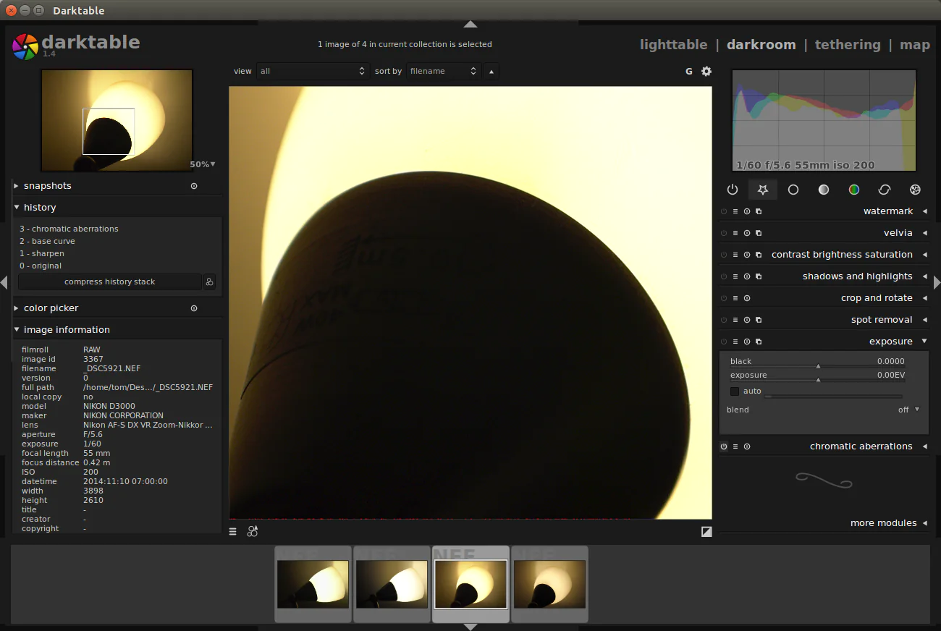The height and width of the screenshot is (631, 941).
Task: Show correction modules group icon
Action: click(x=885, y=190)
